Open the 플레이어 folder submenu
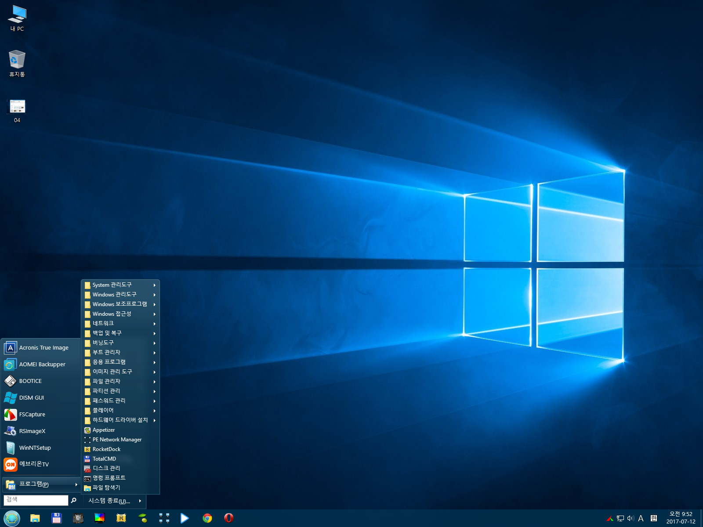Screen dimensions: 703x527 120,411
